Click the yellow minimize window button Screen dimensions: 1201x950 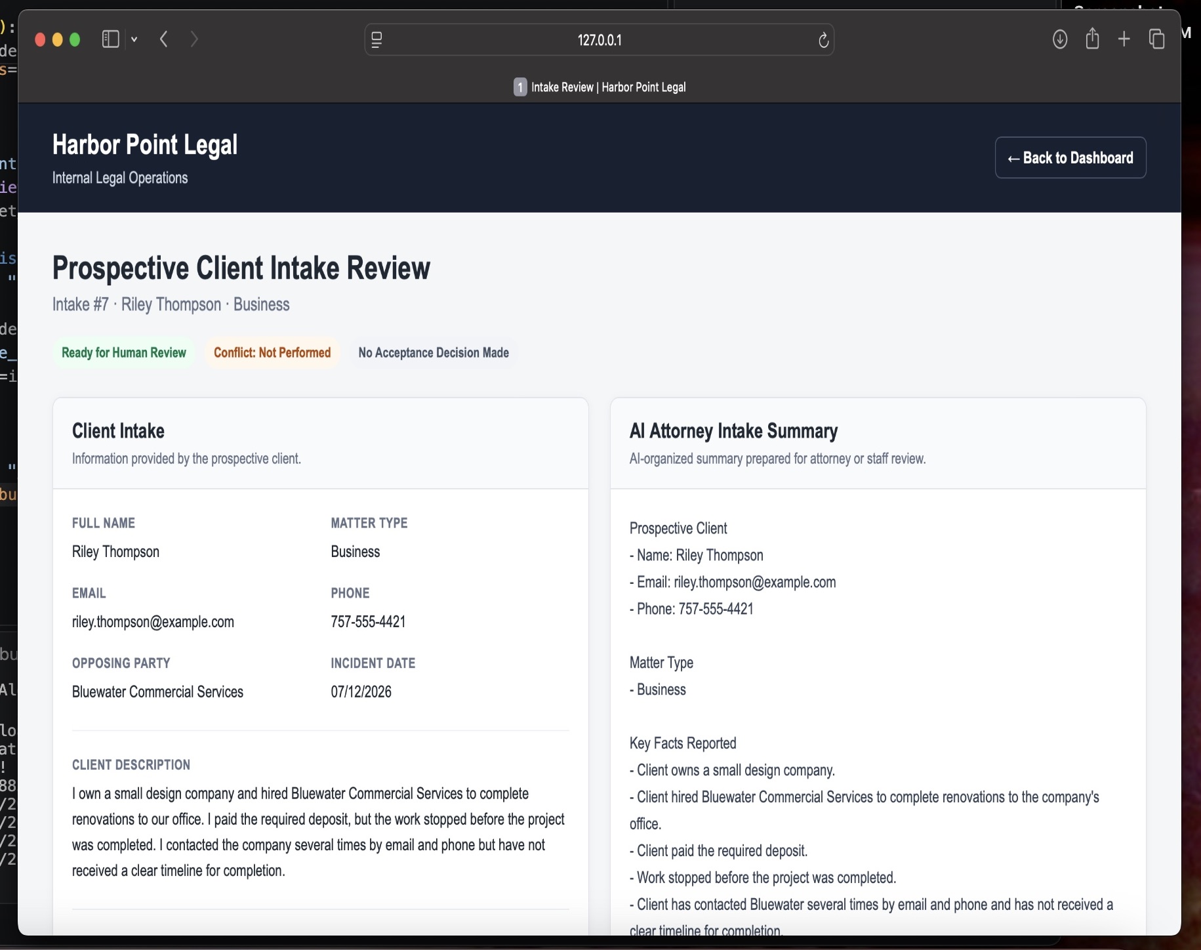[x=58, y=40]
